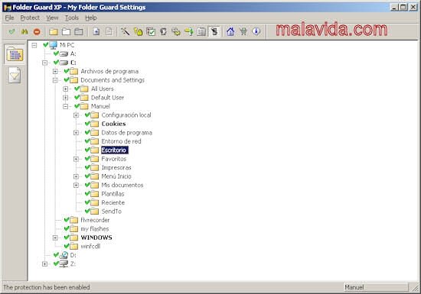Expand the Default User folder
The image size is (421, 294).
pos(66,98)
